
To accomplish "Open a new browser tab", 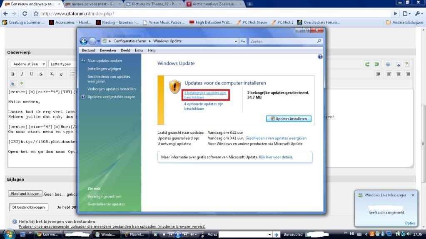I will pos(250,4).
